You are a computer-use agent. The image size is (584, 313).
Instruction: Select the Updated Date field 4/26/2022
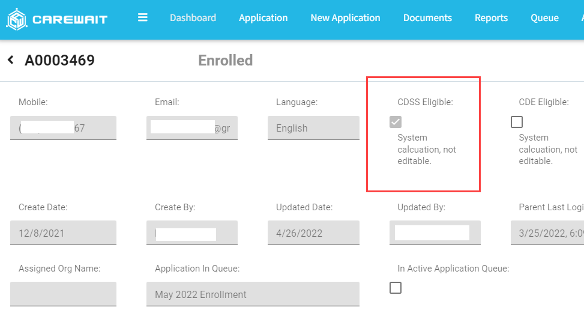pos(313,233)
